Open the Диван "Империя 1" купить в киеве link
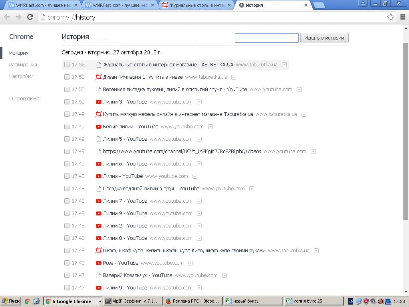Viewport: 409px width, 307px height. [x=143, y=77]
